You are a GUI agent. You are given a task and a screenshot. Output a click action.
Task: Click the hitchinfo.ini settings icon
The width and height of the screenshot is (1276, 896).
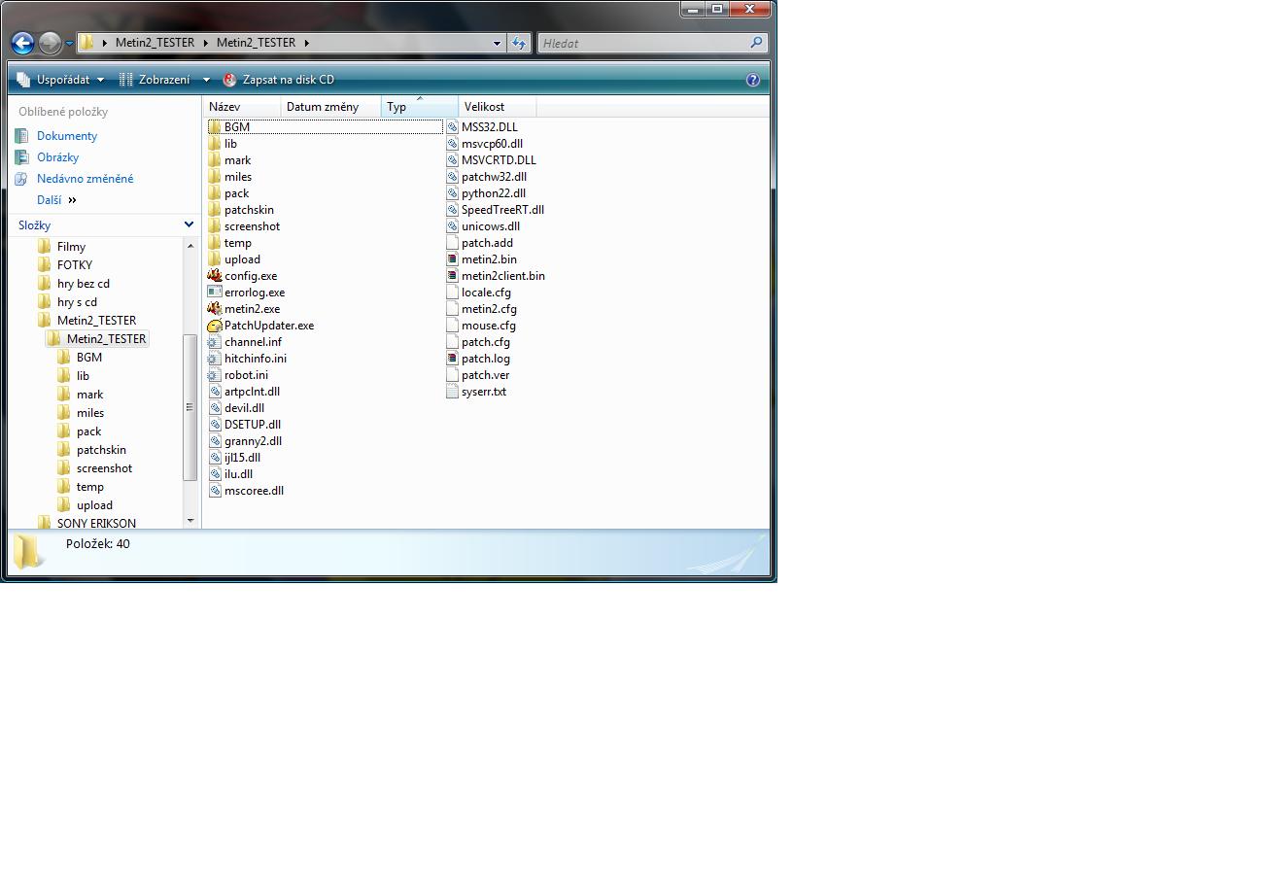(x=215, y=359)
